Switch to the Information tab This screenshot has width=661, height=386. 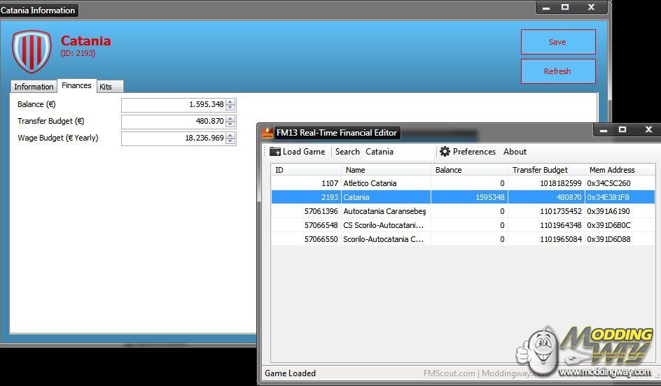34,87
